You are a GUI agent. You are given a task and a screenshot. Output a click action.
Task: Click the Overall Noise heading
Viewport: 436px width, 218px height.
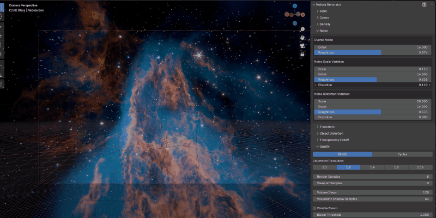tap(323, 40)
